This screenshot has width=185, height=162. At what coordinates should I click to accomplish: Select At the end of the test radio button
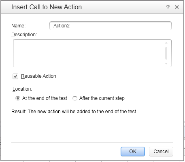[18, 98]
